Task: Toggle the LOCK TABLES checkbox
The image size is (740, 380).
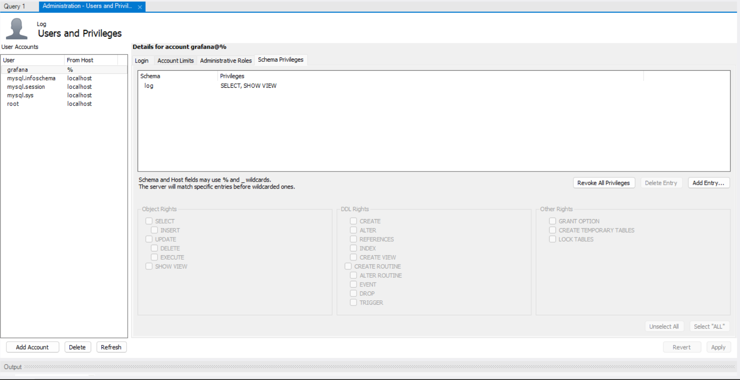Action: click(x=553, y=239)
